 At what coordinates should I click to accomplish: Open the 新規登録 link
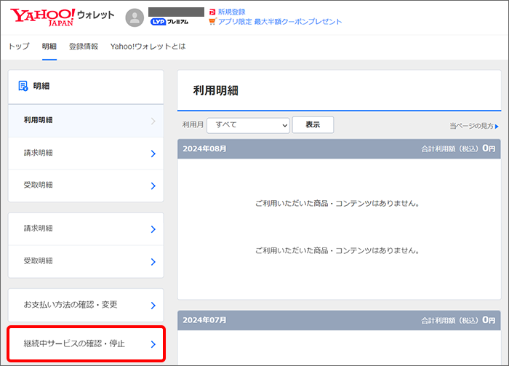(232, 12)
